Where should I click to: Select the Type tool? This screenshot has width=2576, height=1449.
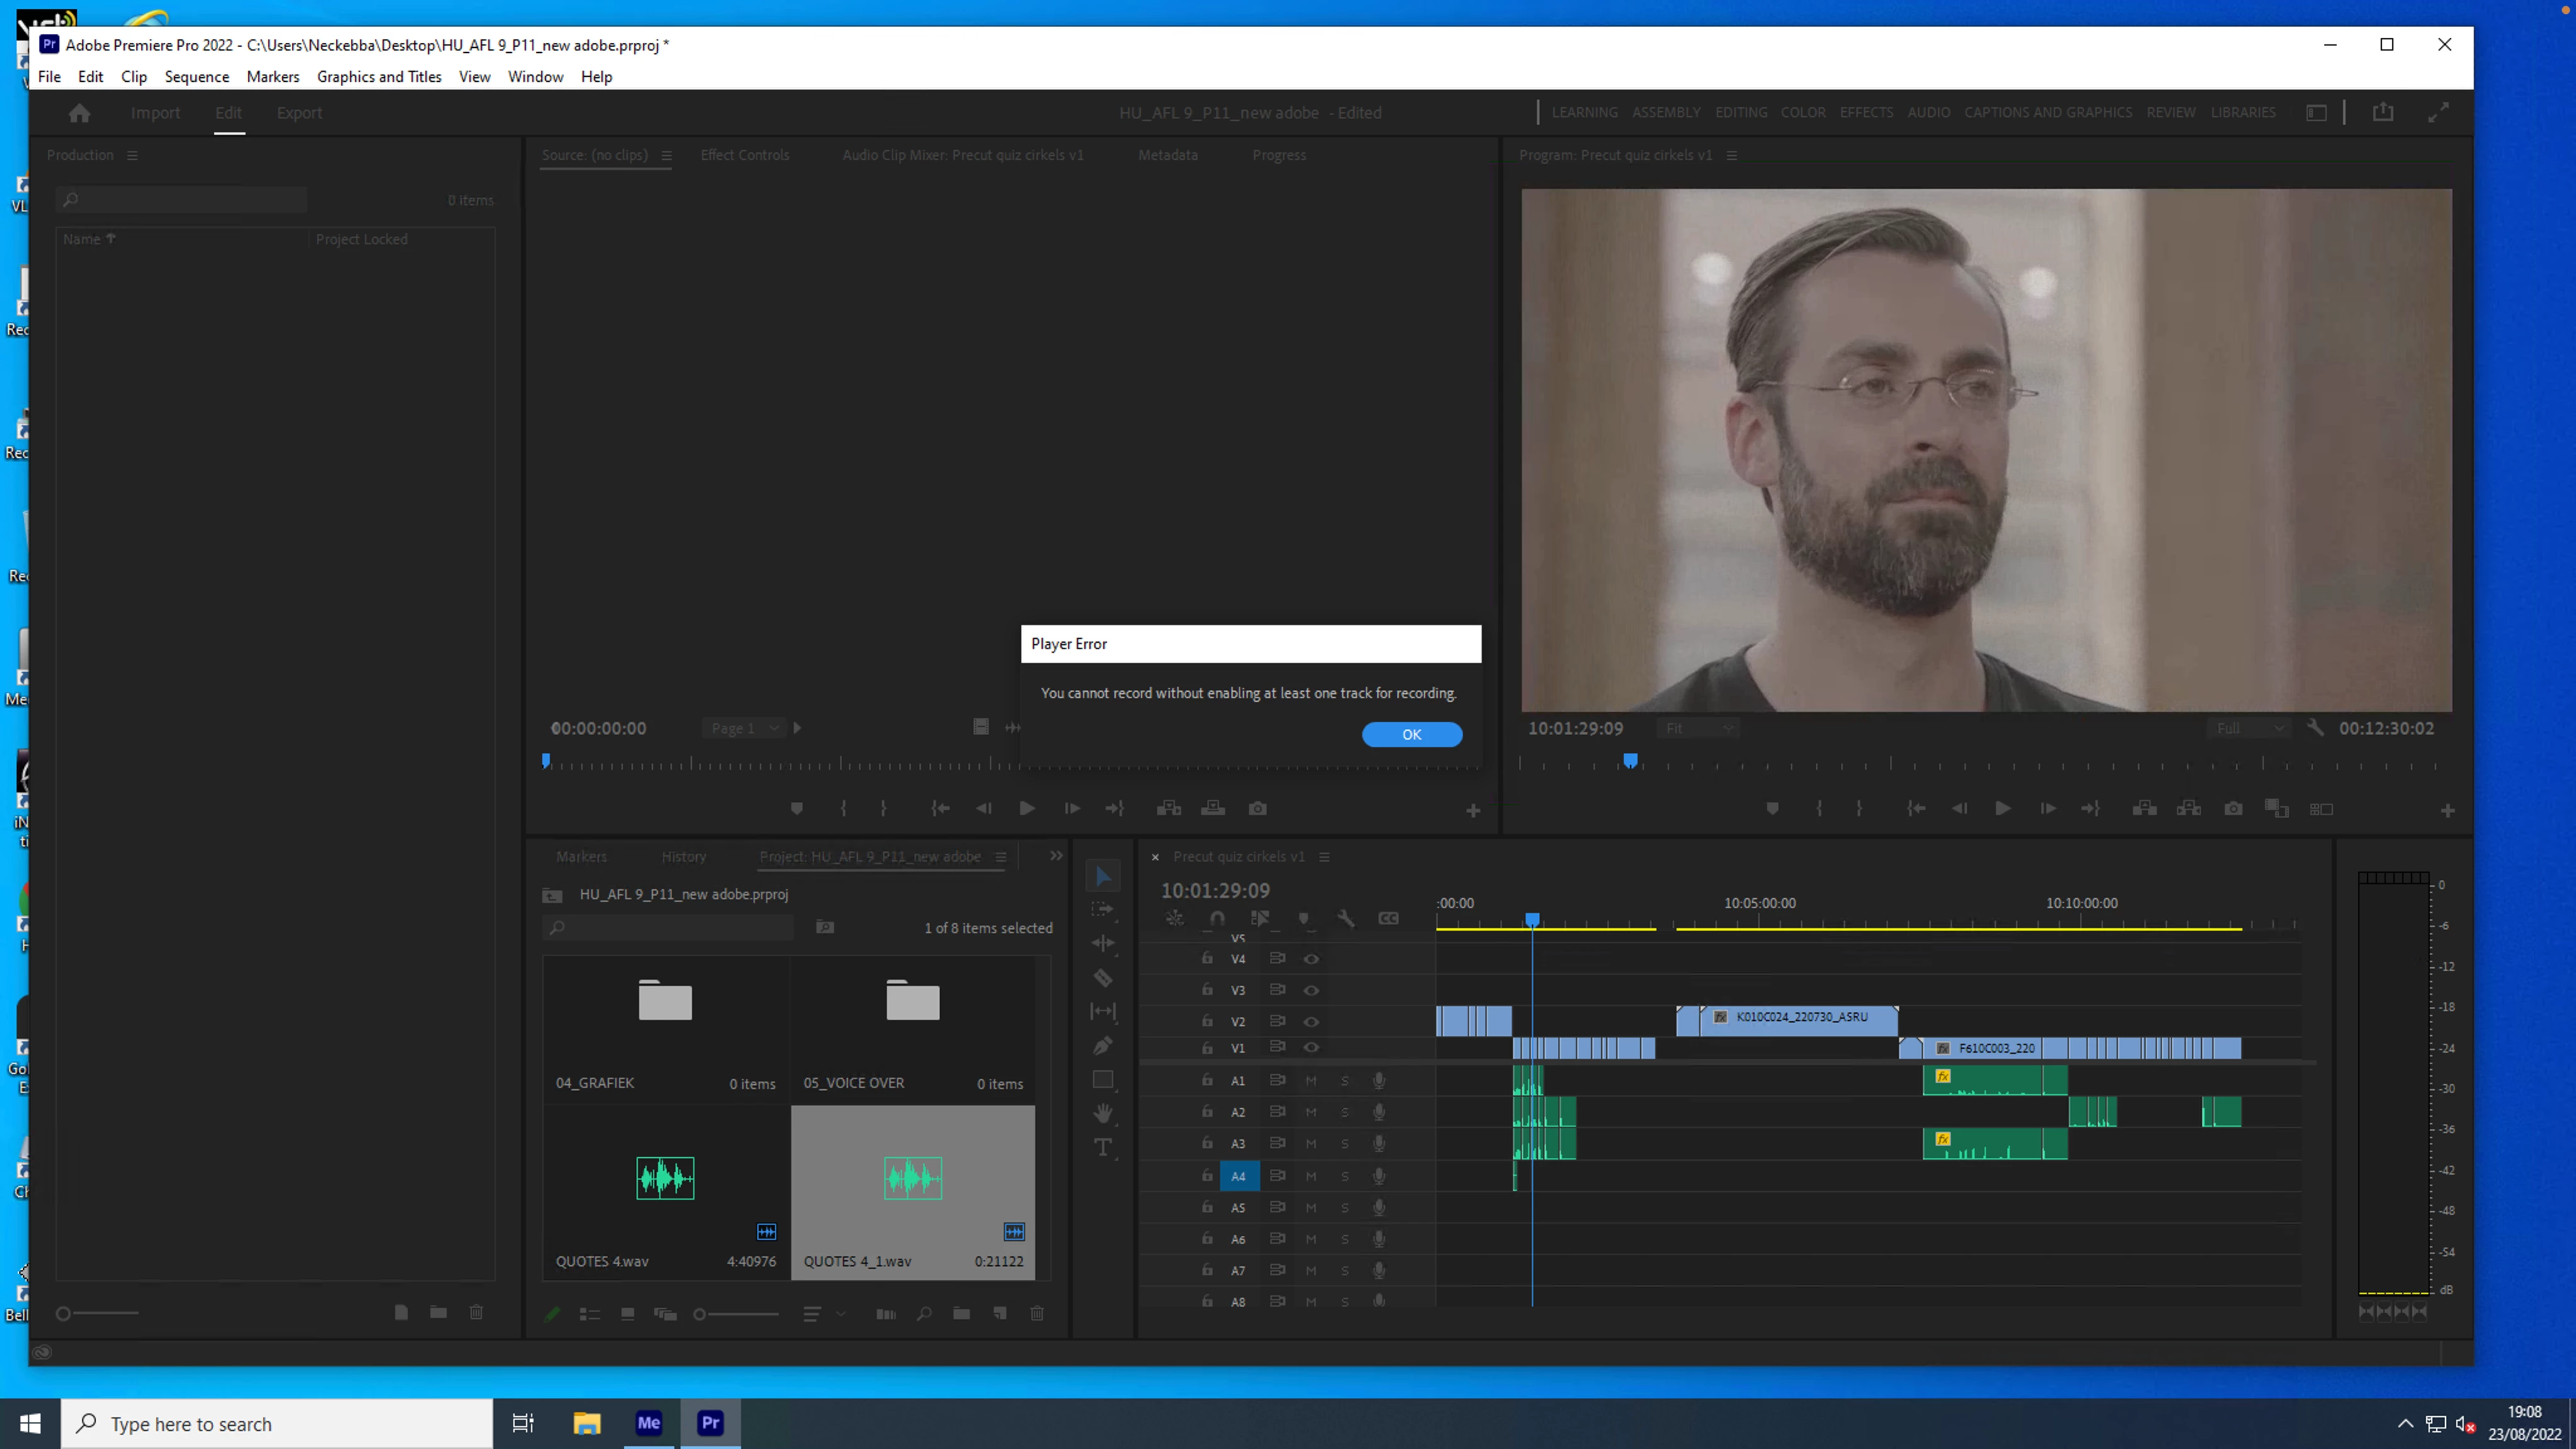1103,1147
